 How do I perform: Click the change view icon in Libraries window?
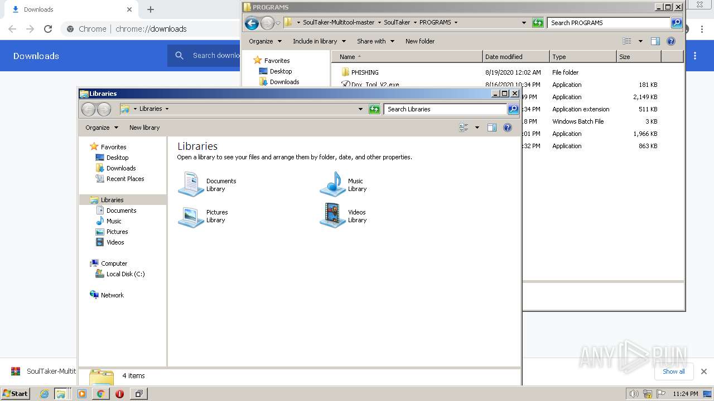464,128
